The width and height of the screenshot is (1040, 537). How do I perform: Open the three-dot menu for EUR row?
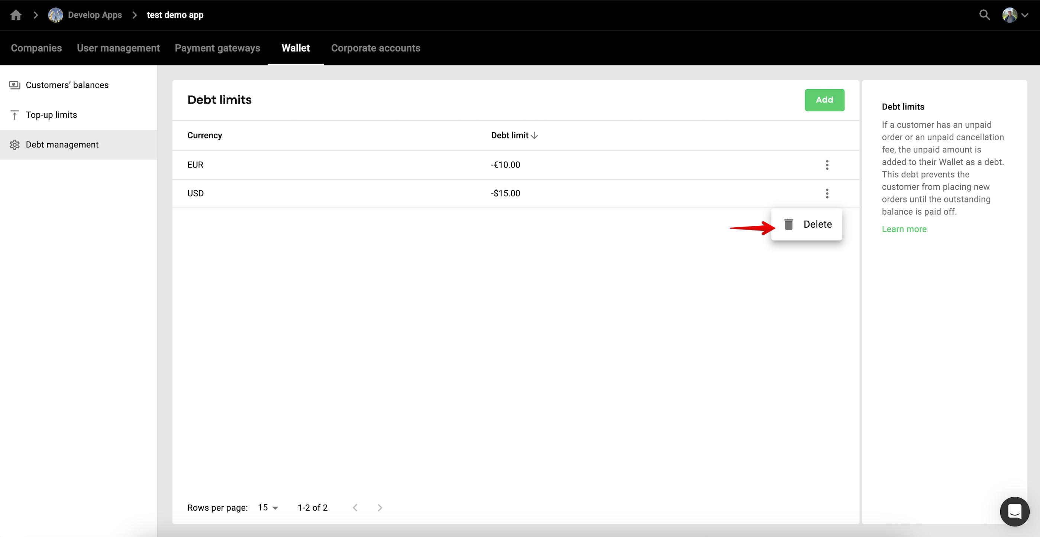click(827, 165)
